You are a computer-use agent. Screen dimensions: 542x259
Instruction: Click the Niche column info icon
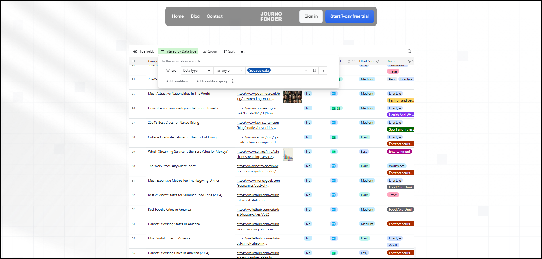pos(409,61)
